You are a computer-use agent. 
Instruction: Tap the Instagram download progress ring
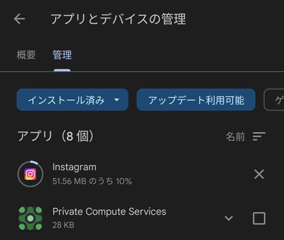tap(30, 174)
